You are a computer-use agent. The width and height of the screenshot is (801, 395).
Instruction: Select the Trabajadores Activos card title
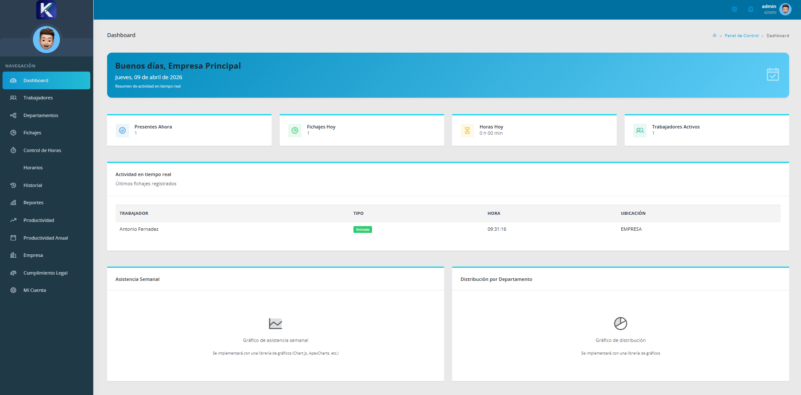[x=676, y=127]
